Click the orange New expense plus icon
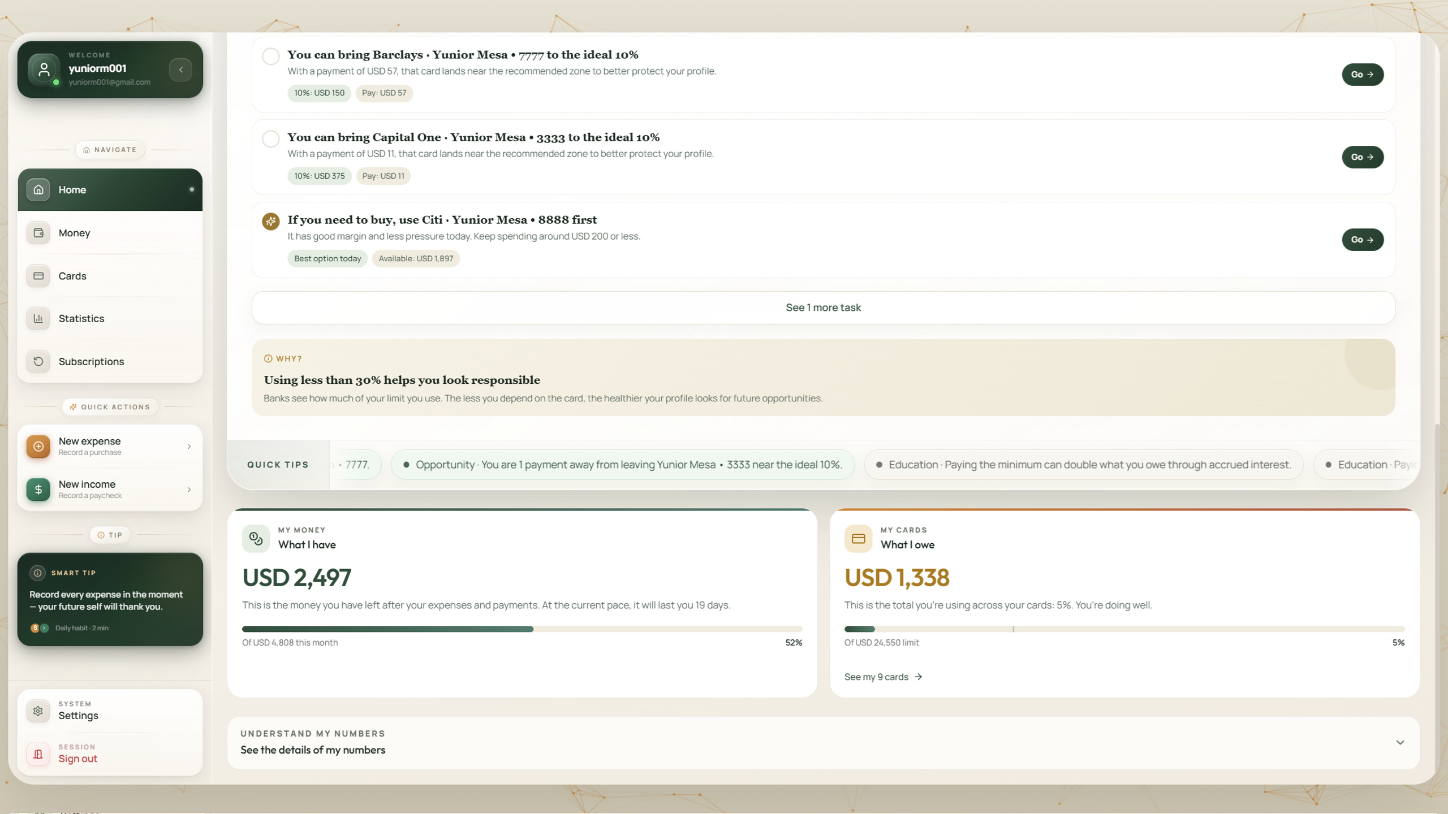The height and width of the screenshot is (814, 1448). 38,447
